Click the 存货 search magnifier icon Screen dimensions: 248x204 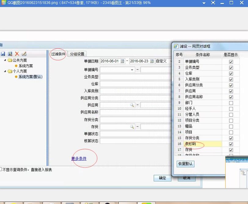click(132, 126)
